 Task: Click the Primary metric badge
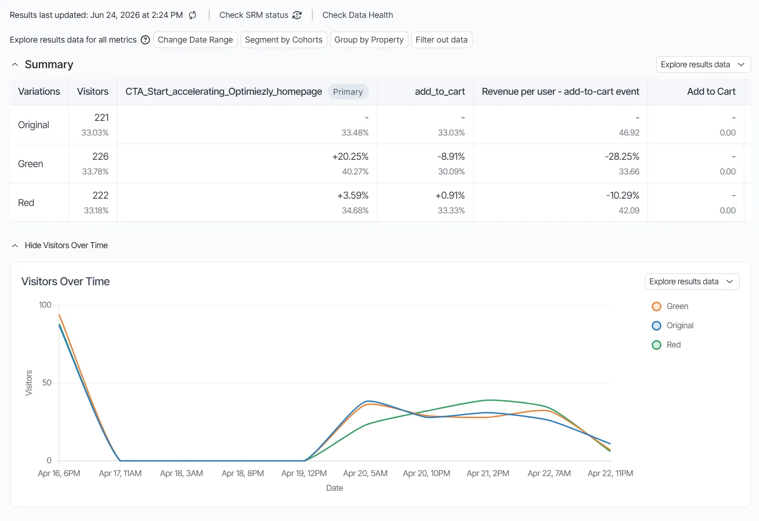(348, 92)
